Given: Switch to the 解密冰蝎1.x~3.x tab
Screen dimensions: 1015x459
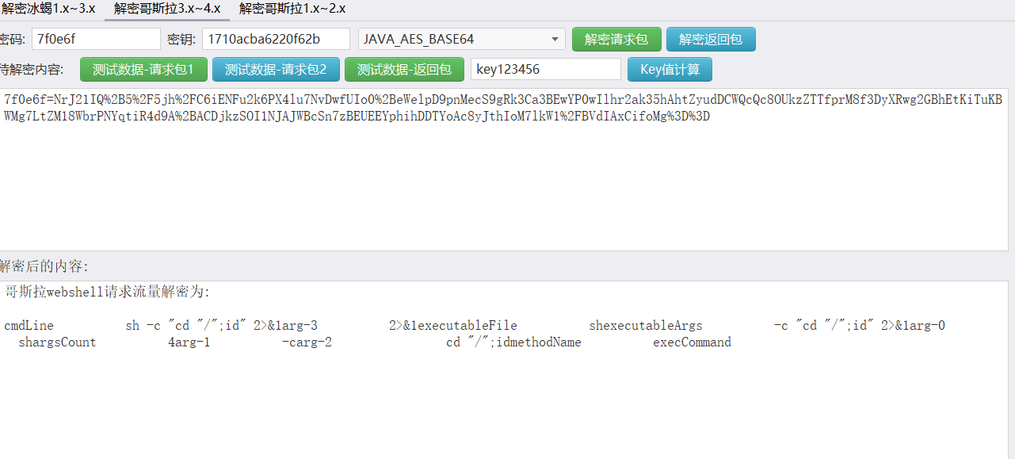Looking at the screenshot, I should pyautogui.click(x=48, y=9).
